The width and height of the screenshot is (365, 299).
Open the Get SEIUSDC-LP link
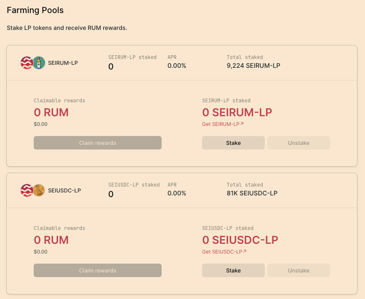click(222, 251)
